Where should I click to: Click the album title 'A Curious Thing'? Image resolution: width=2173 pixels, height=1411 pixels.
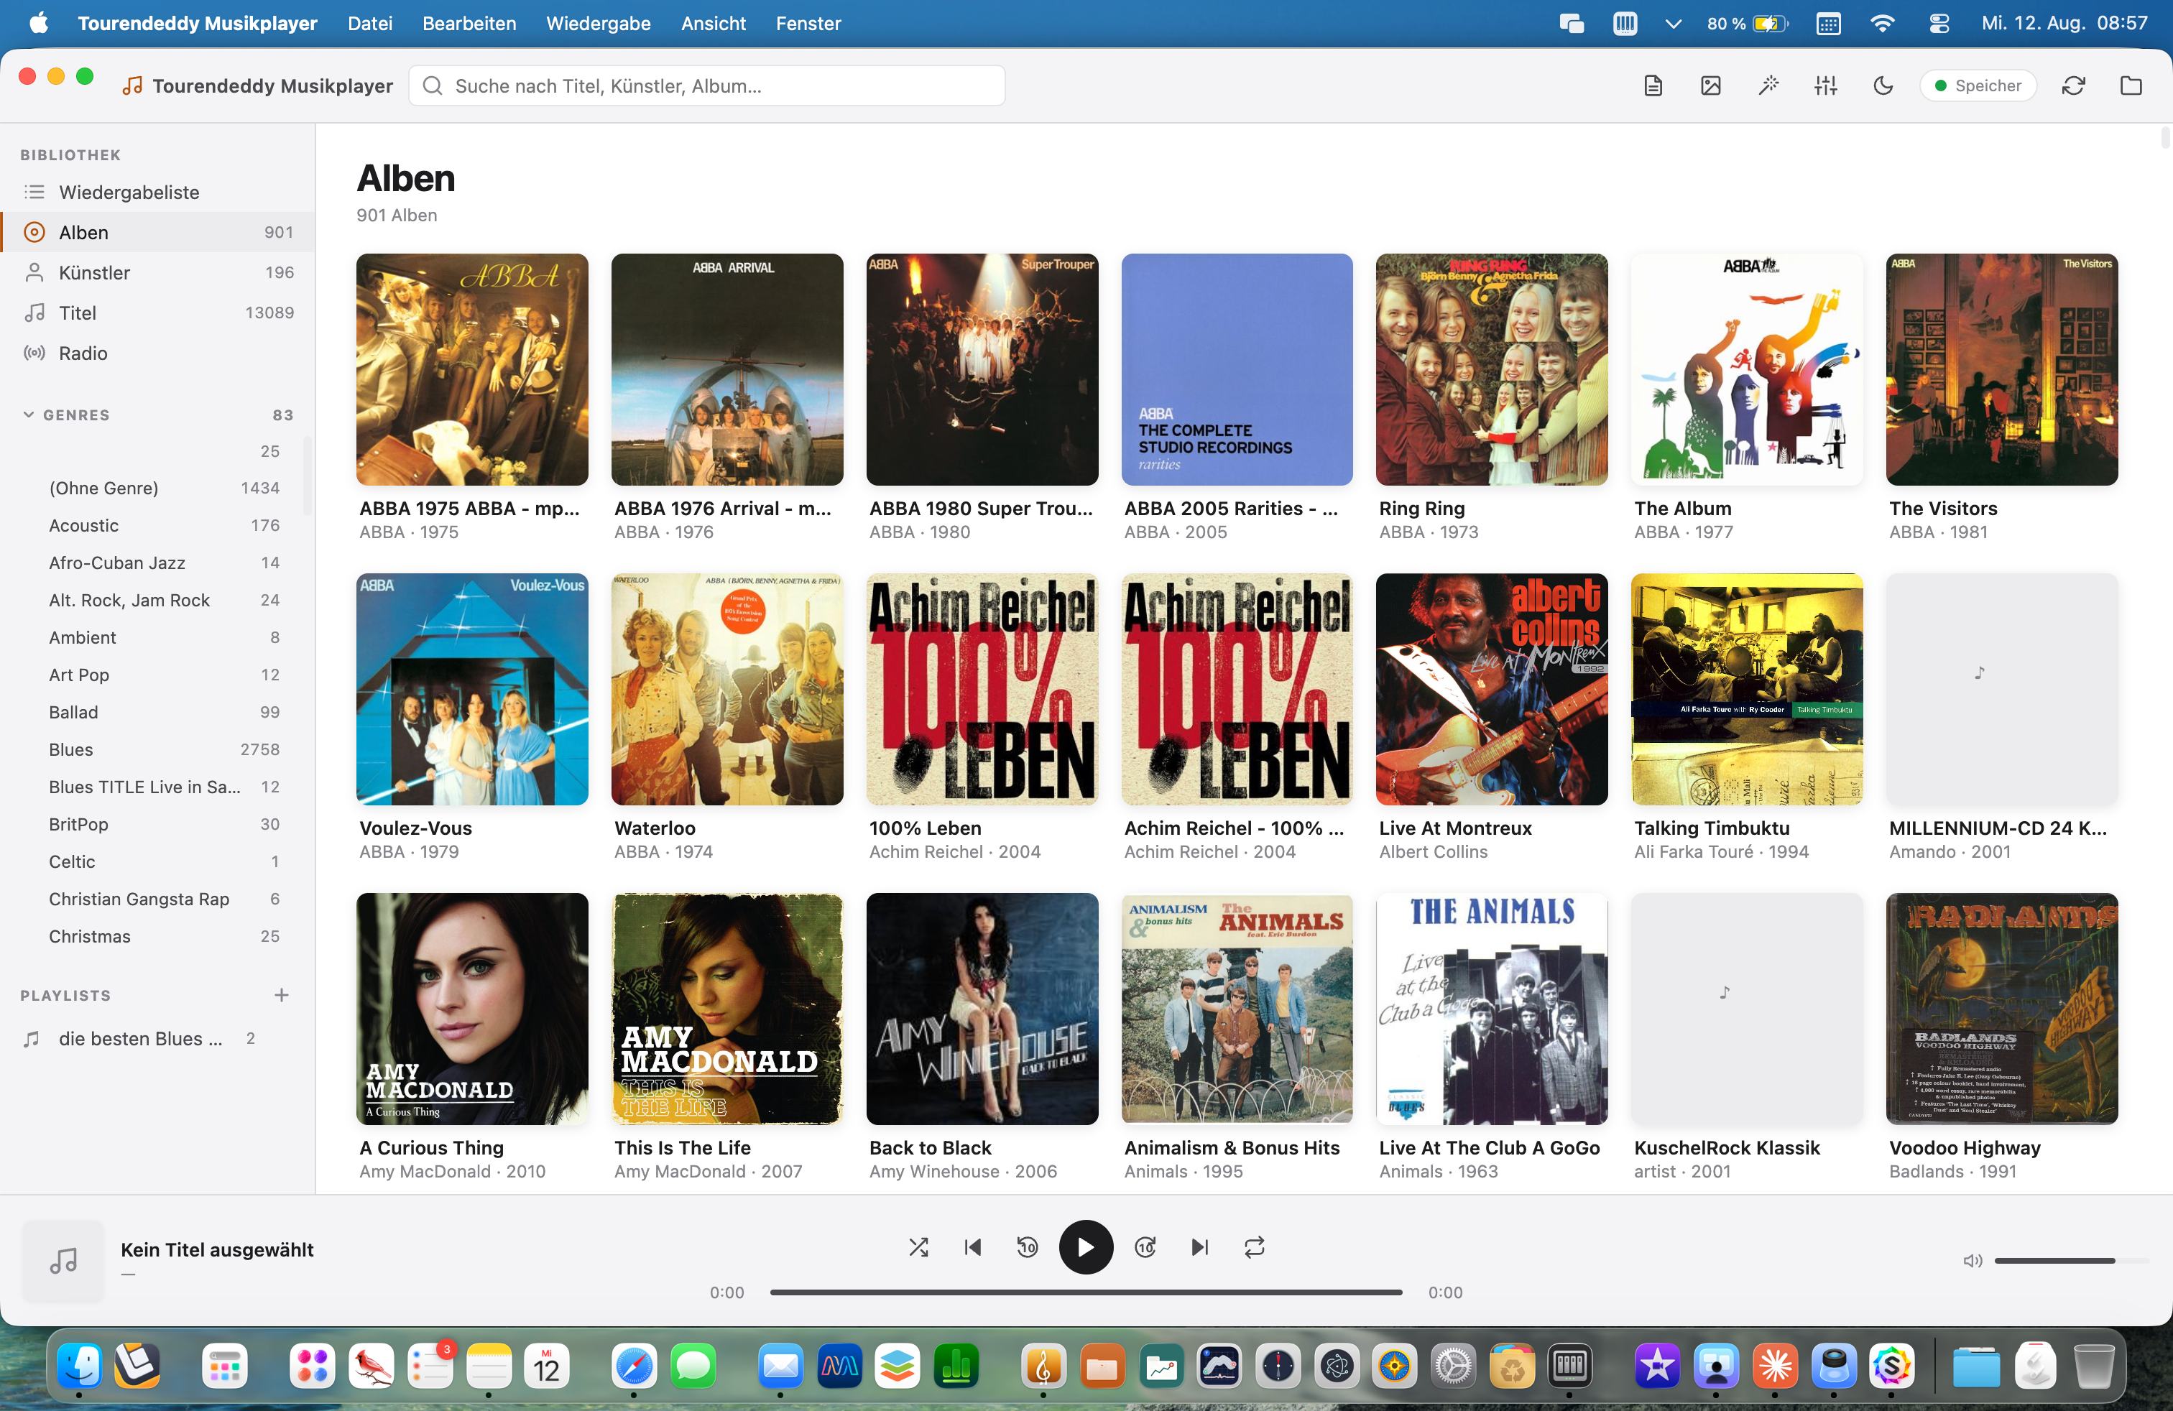(432, 1148)
